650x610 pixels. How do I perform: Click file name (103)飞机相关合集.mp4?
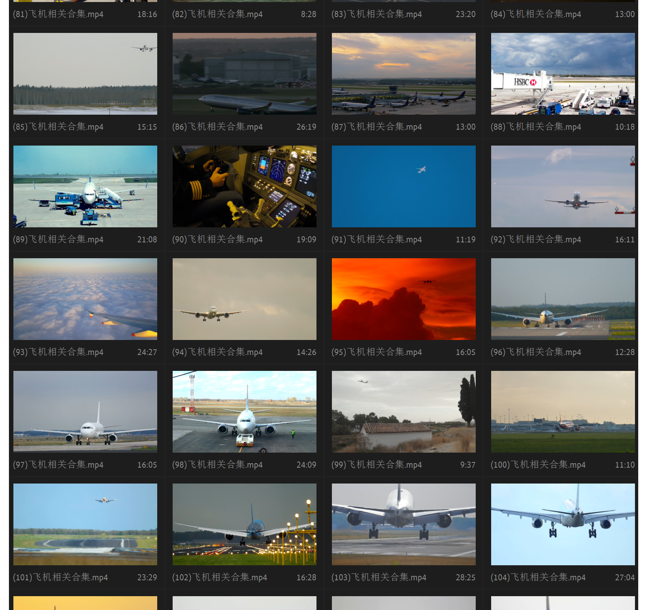point(379,577)
